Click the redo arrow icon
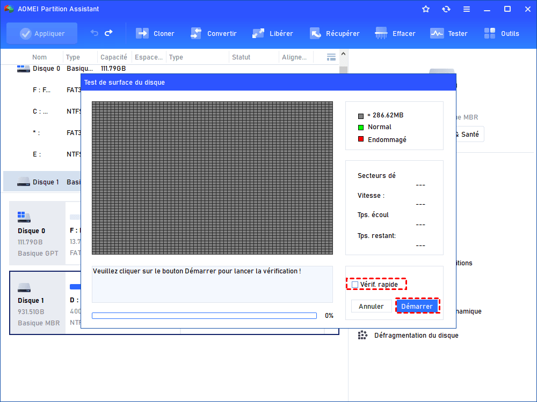Screen dimensions: 537x402 coord(108,33)
